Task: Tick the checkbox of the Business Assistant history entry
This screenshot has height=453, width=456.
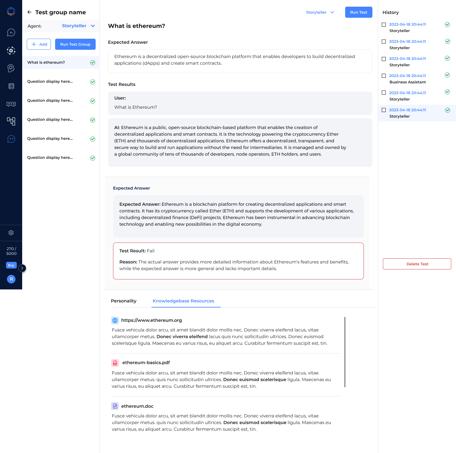Action: [x=384, y=76]
